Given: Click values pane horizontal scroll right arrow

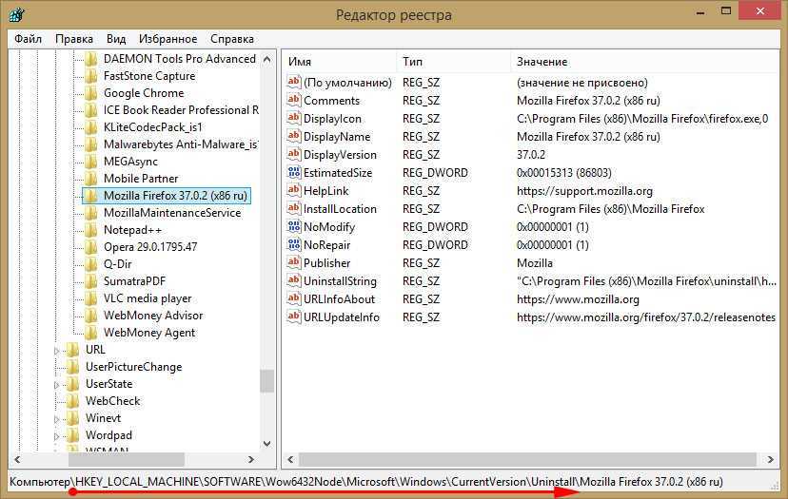Looking at the screenshot, I should (771, 459).
